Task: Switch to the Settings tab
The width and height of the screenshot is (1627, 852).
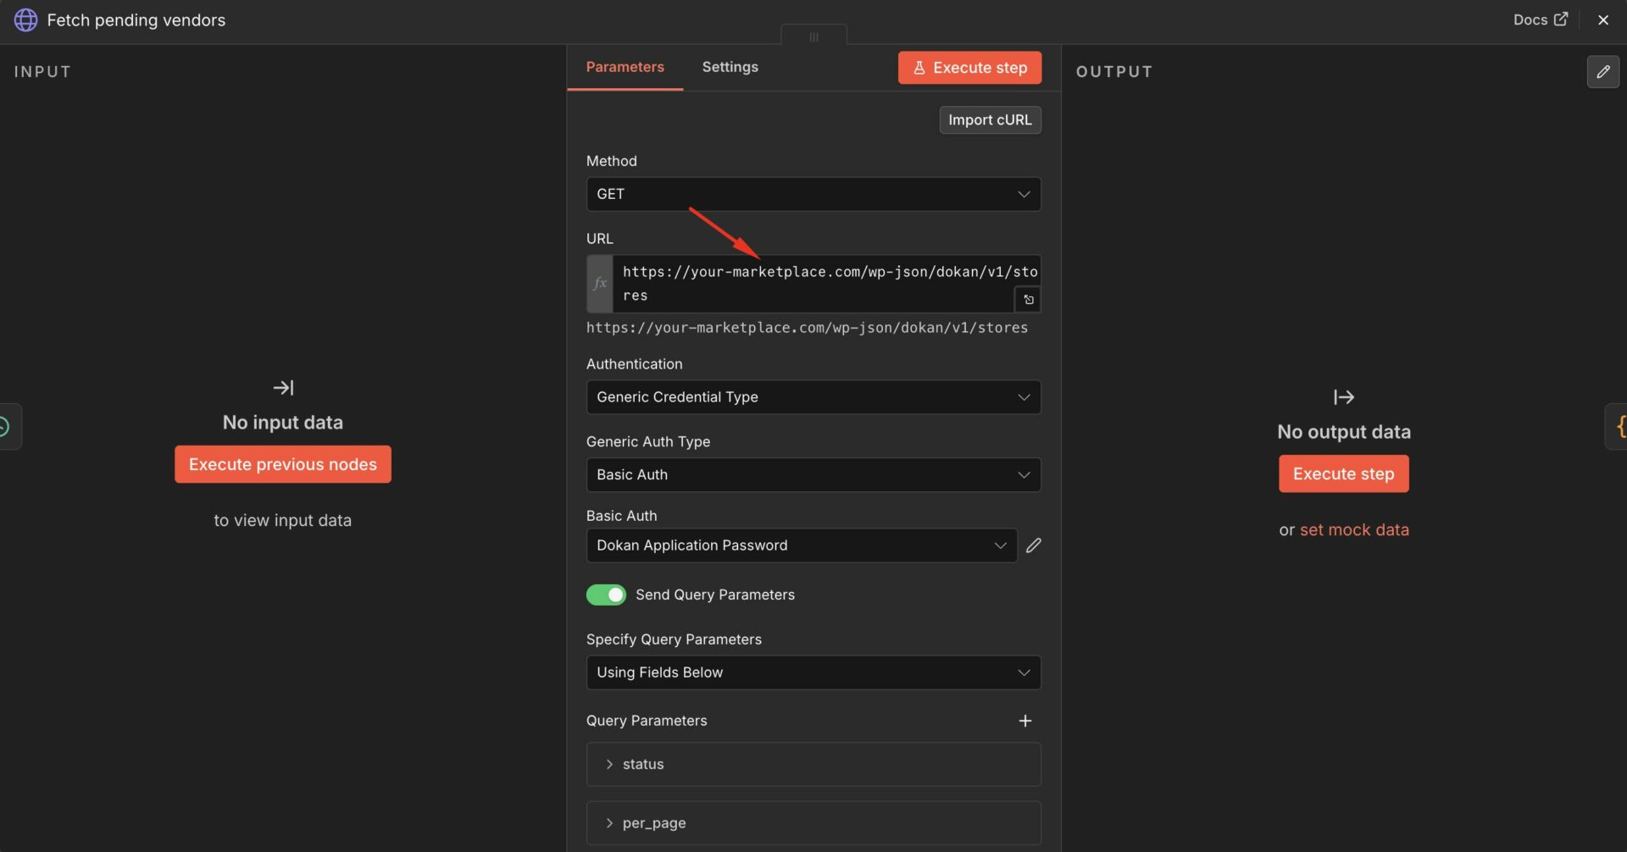Action: coord(730,67)
